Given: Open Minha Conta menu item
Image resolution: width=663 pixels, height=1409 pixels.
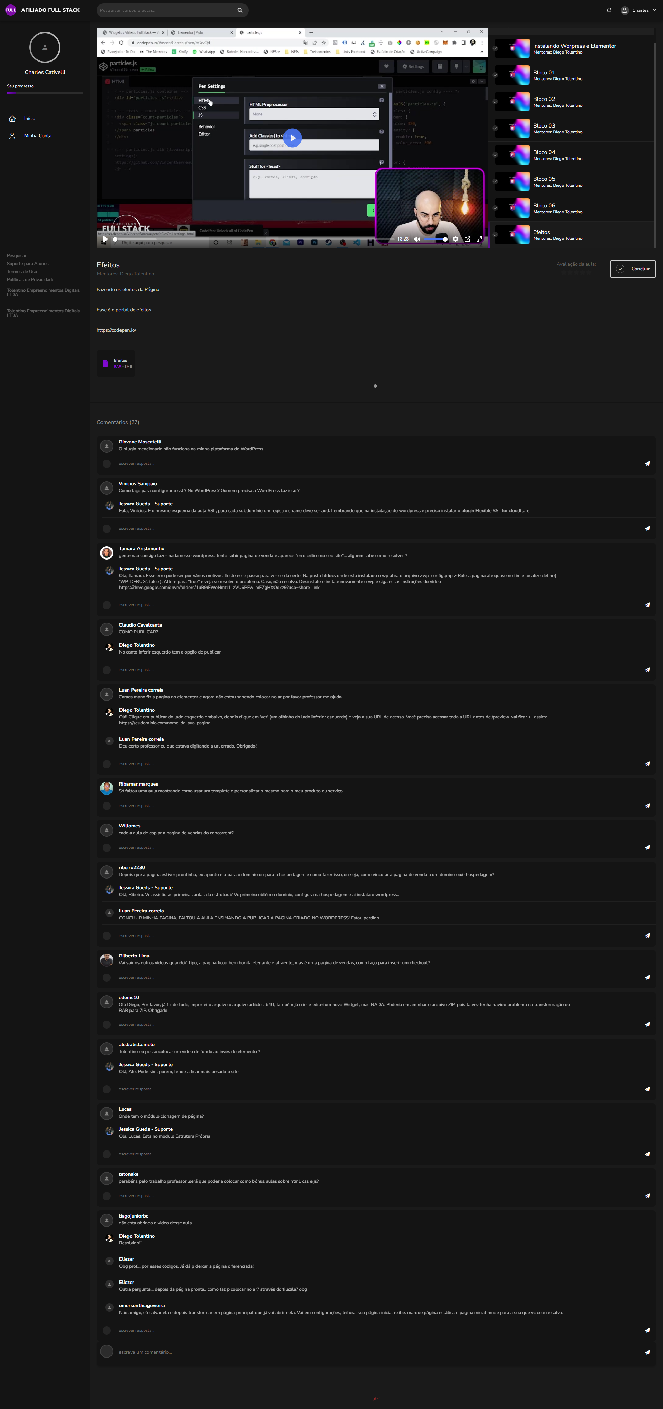Looking at the screenshot, I should 38,136.
